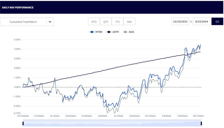Click the 4/9/2024 x-axis date label

coord(103,116)
